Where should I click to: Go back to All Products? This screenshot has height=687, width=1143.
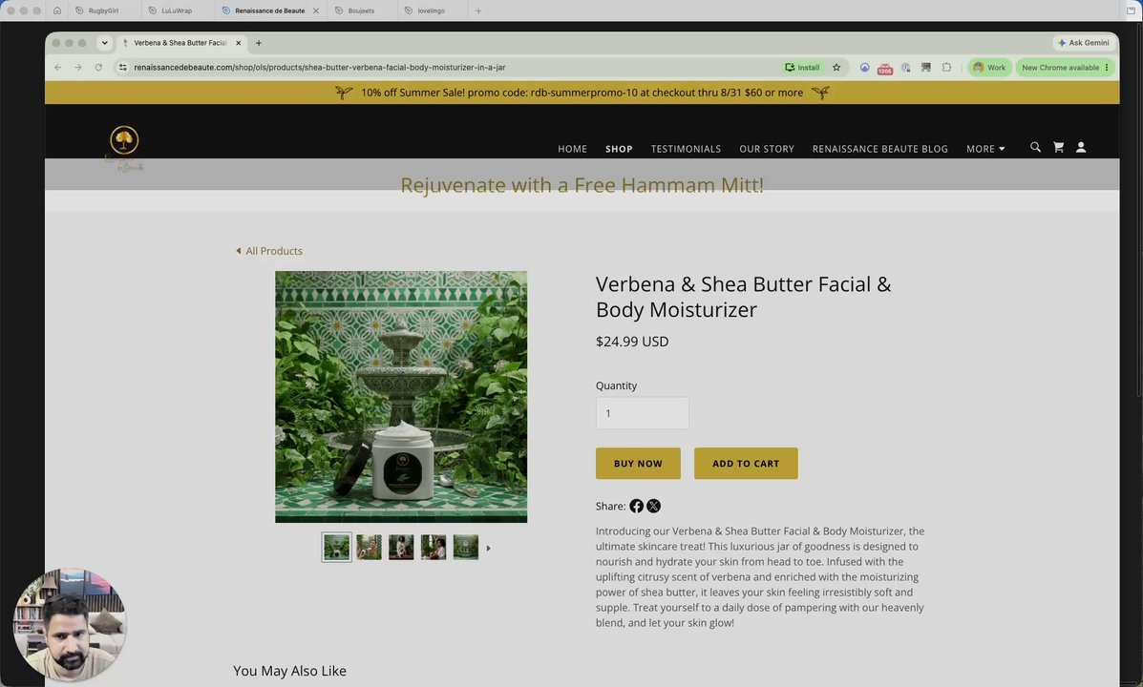tap(269, 251)
